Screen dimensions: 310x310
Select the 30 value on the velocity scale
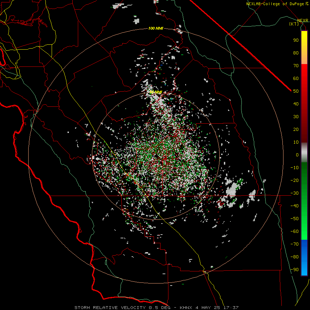click(296, 117)
